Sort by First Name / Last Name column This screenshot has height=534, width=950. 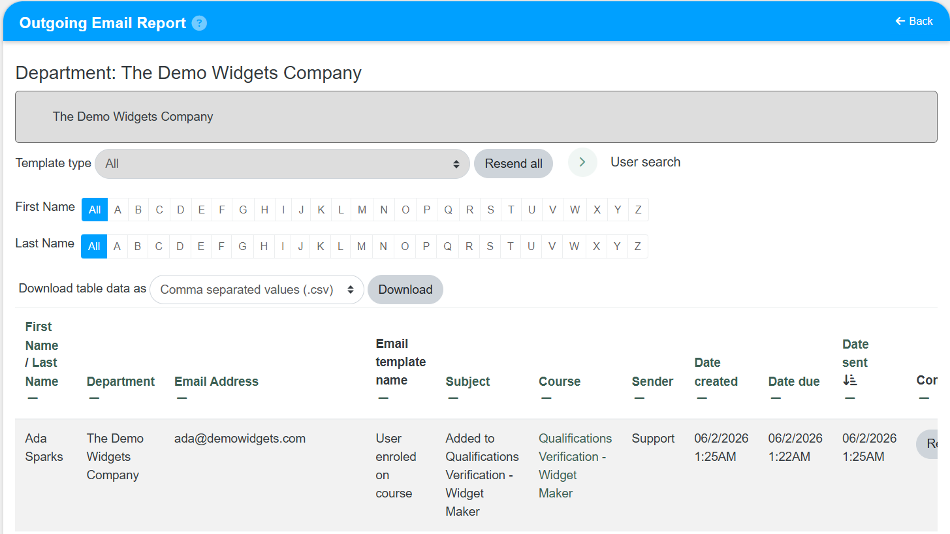tap(42, 354)
